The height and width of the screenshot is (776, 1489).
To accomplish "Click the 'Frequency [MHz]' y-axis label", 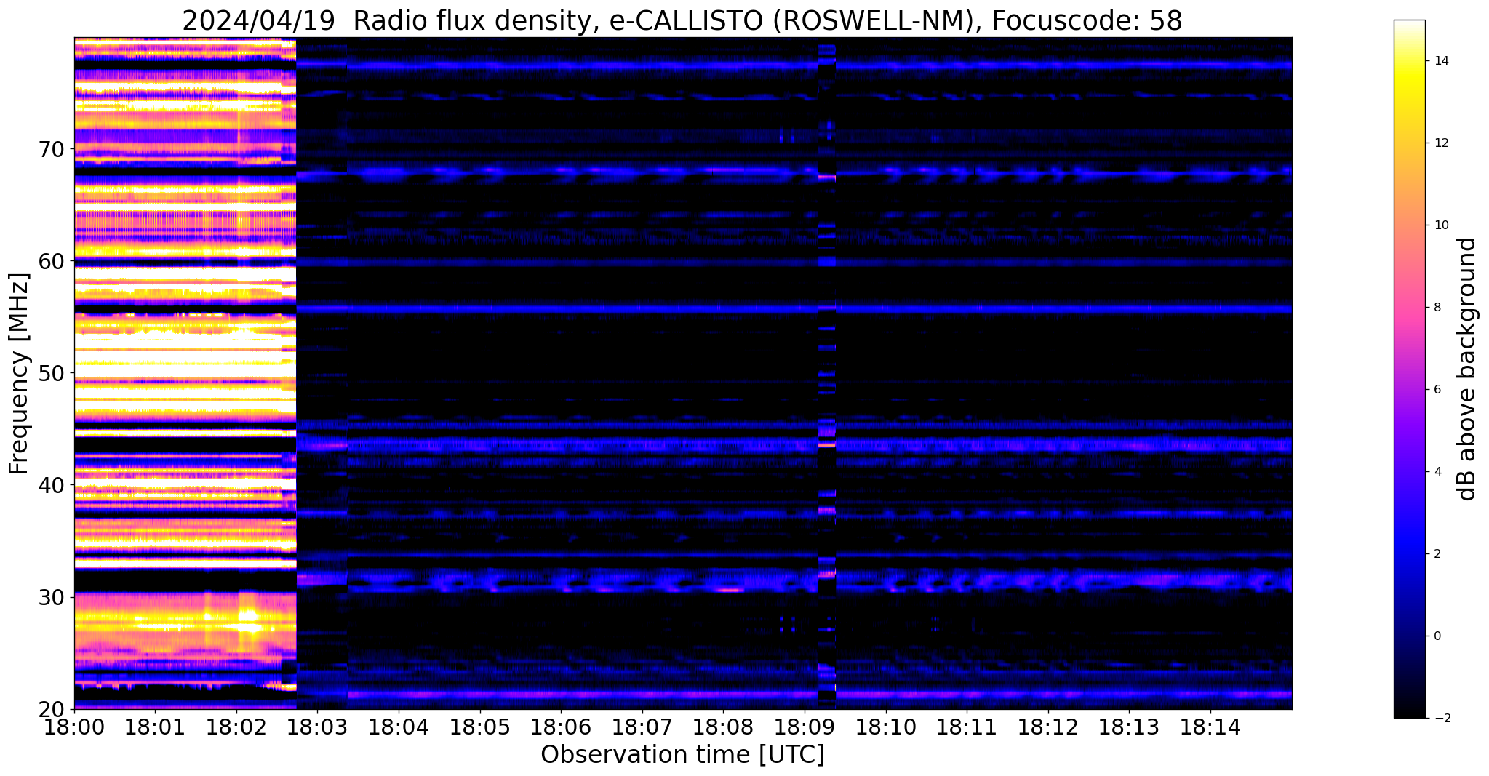I will [x=19, y=373].
